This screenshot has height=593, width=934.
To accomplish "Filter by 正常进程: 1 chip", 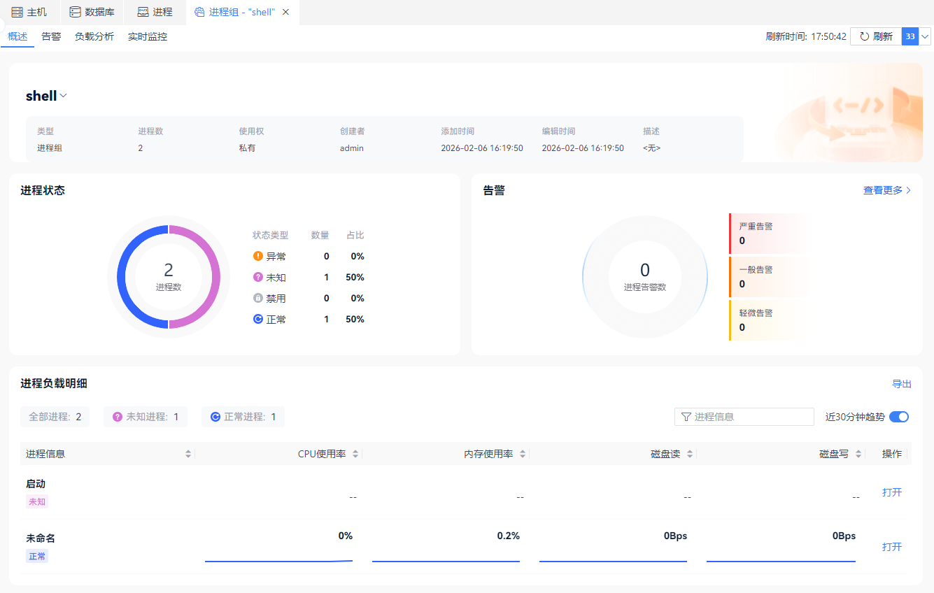I will (243, 417).
